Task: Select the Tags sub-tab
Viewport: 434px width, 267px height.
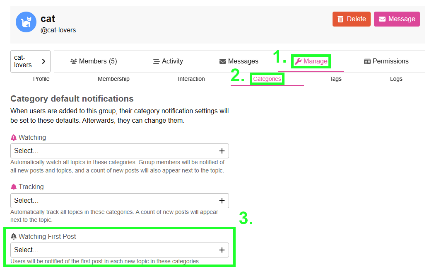Action: 335,79
